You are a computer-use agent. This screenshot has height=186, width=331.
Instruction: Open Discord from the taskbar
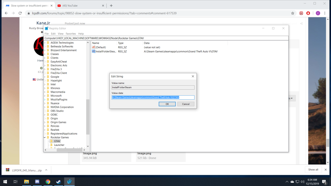pyautogui.click(x=37, y=182)
